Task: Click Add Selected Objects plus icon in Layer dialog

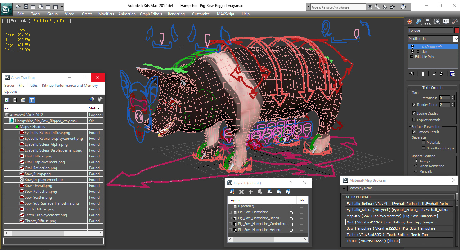Action: (251, 192)
